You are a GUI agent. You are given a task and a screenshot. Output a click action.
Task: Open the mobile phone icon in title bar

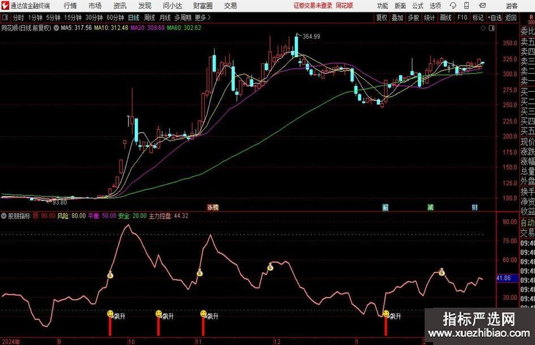click(466, 6)
